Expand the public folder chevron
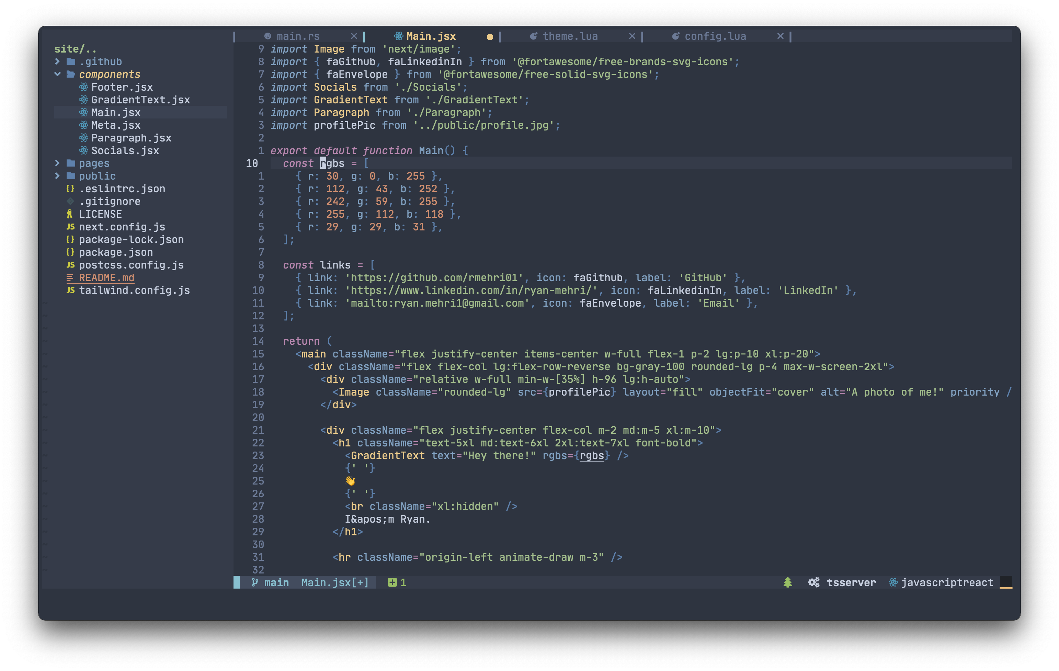 57,176
